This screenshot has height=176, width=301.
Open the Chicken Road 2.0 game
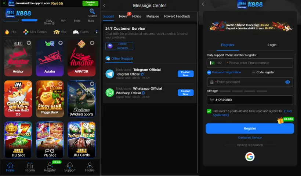click(x=18, y=99)
